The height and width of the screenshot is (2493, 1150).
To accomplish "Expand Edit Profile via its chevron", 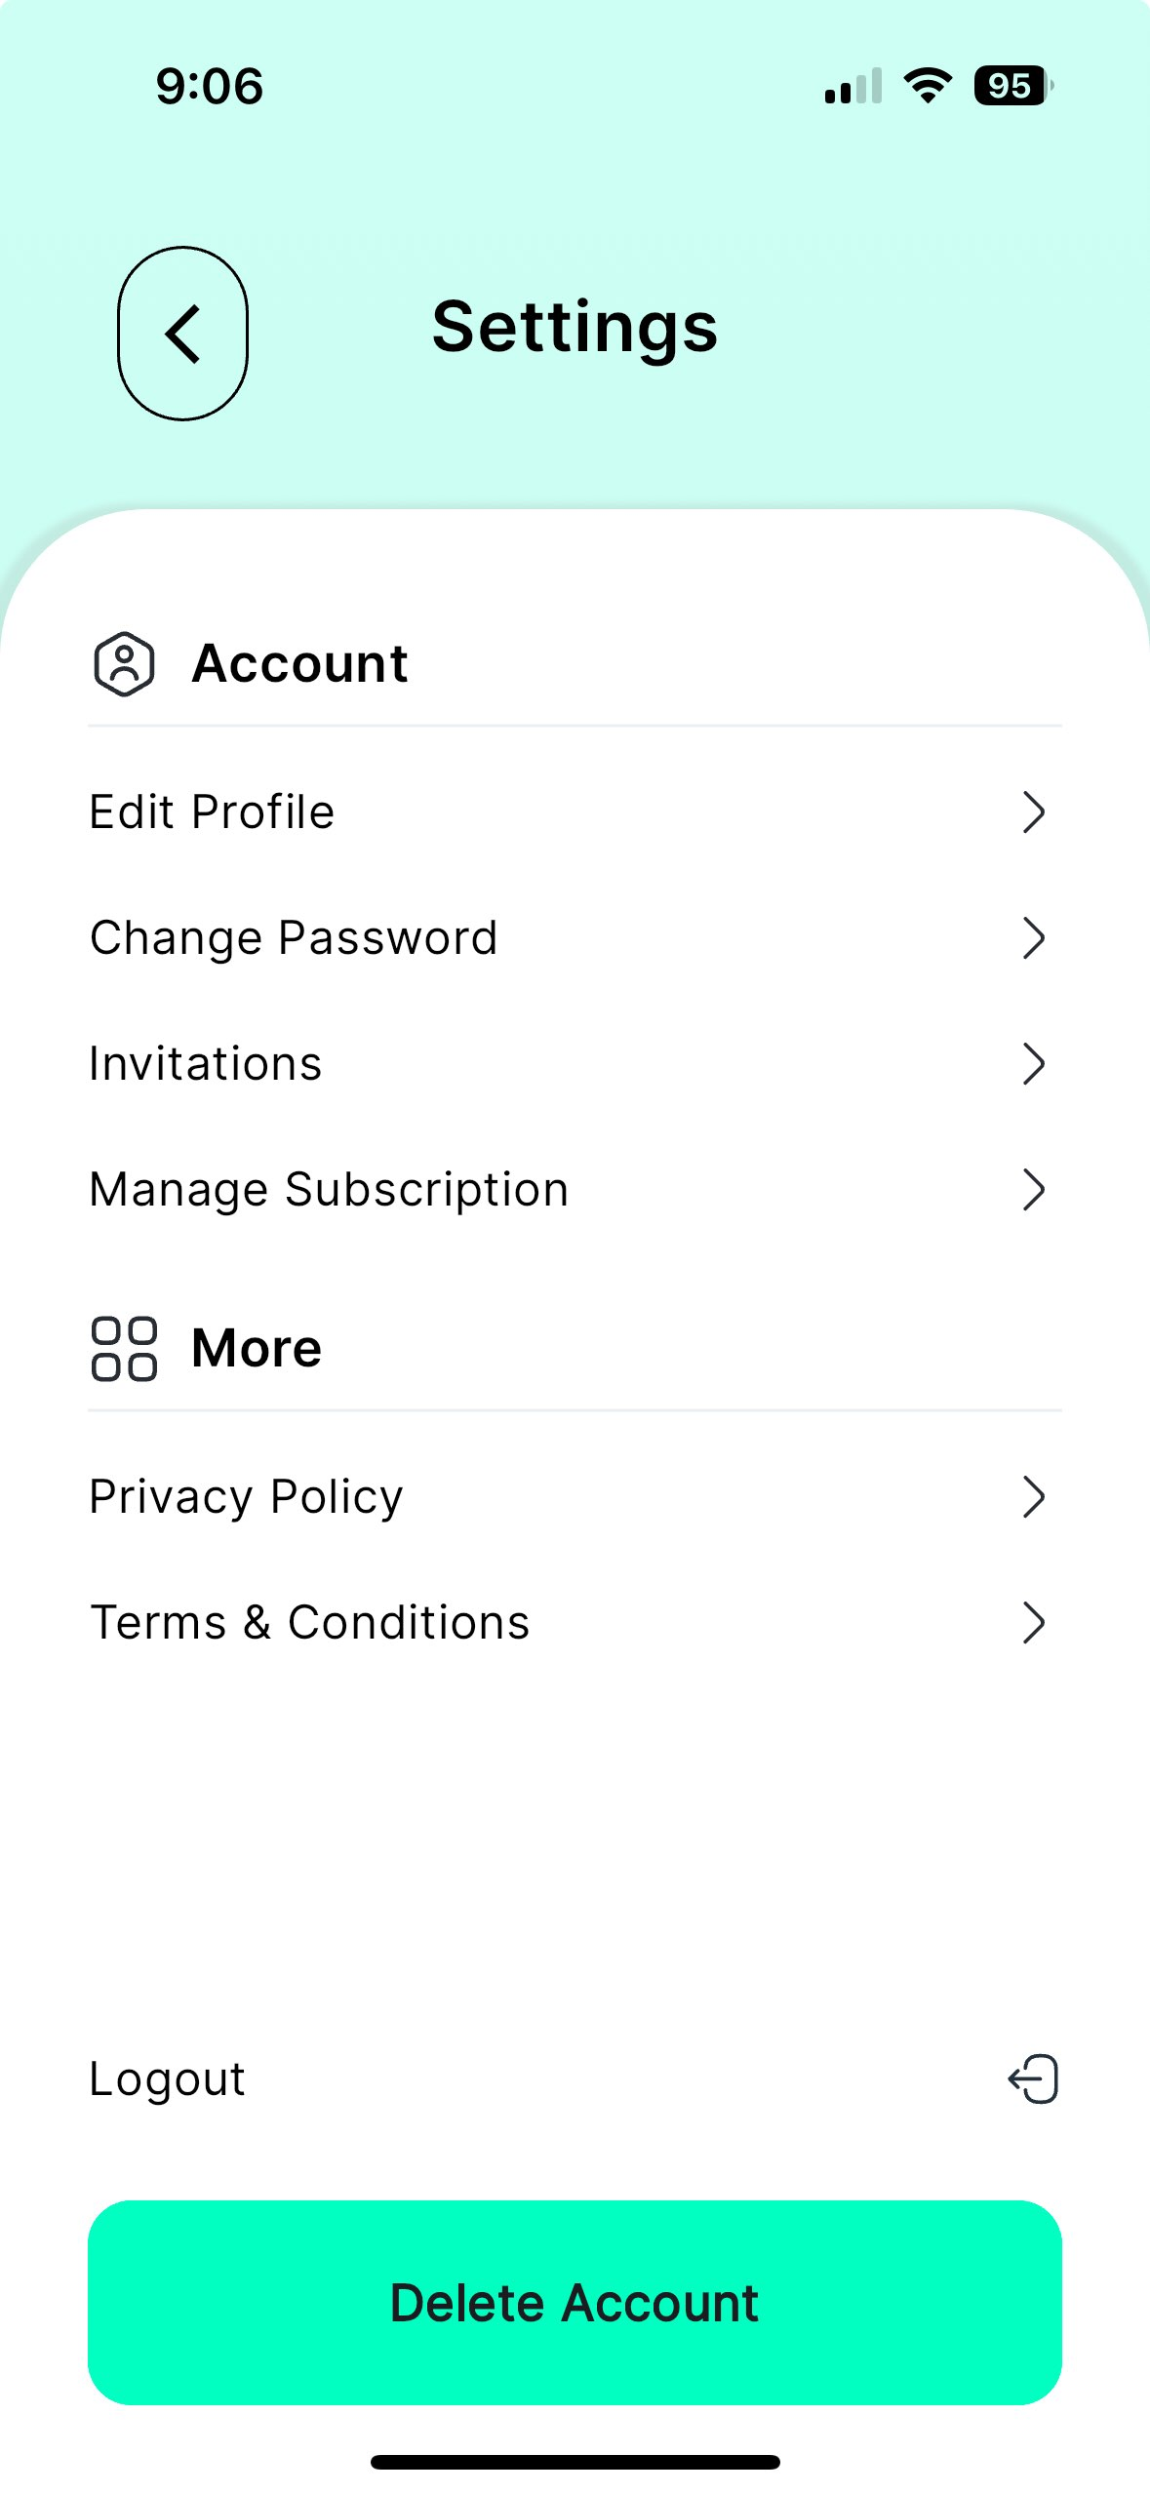I will pyautogui.click(x=1034, y=812).
